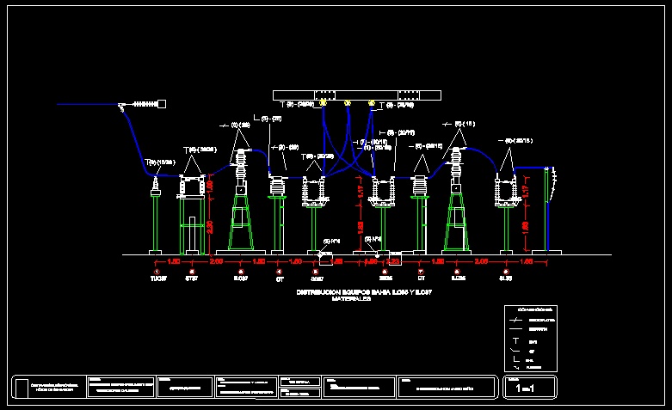Screen dimensions: 672x410
Task: Click the red 2.00 horizontal dimension text
Action: (x=217, y=261)
